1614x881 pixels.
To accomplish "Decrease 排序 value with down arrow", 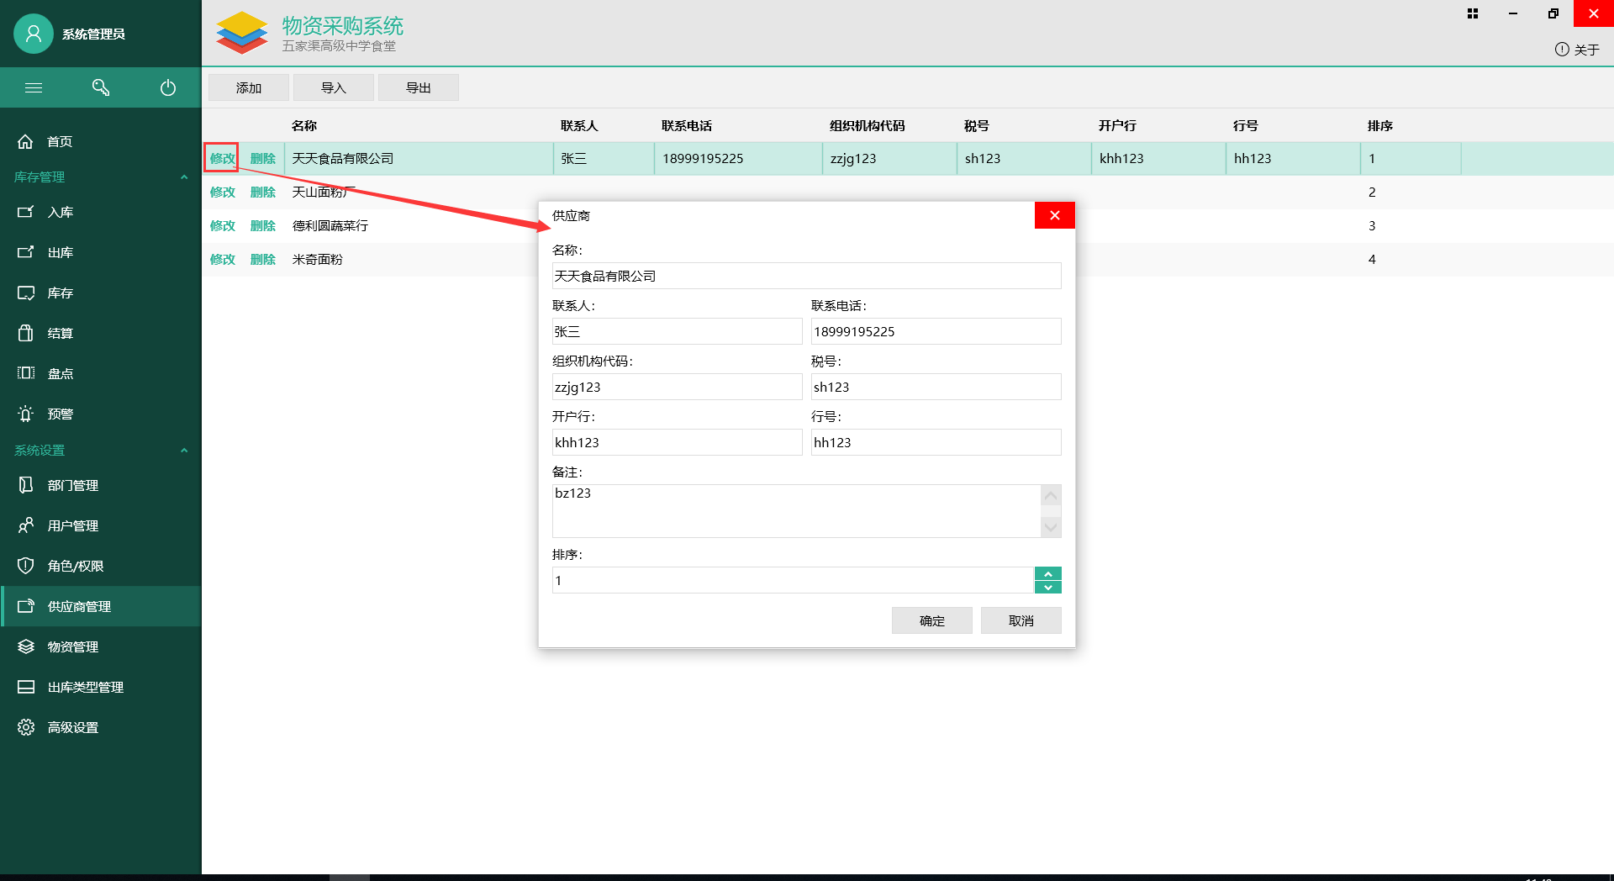I will [1048, 587].
